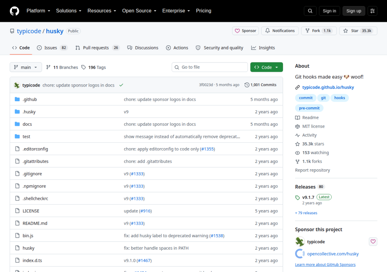Click the pre-commit topic tag
Viewport: 387px width, 272px height.
click(309, 108)
